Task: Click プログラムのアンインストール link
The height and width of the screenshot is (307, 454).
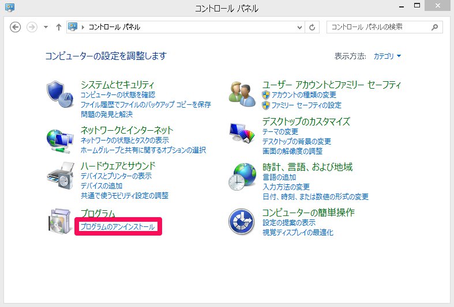Action: [118, 226]
